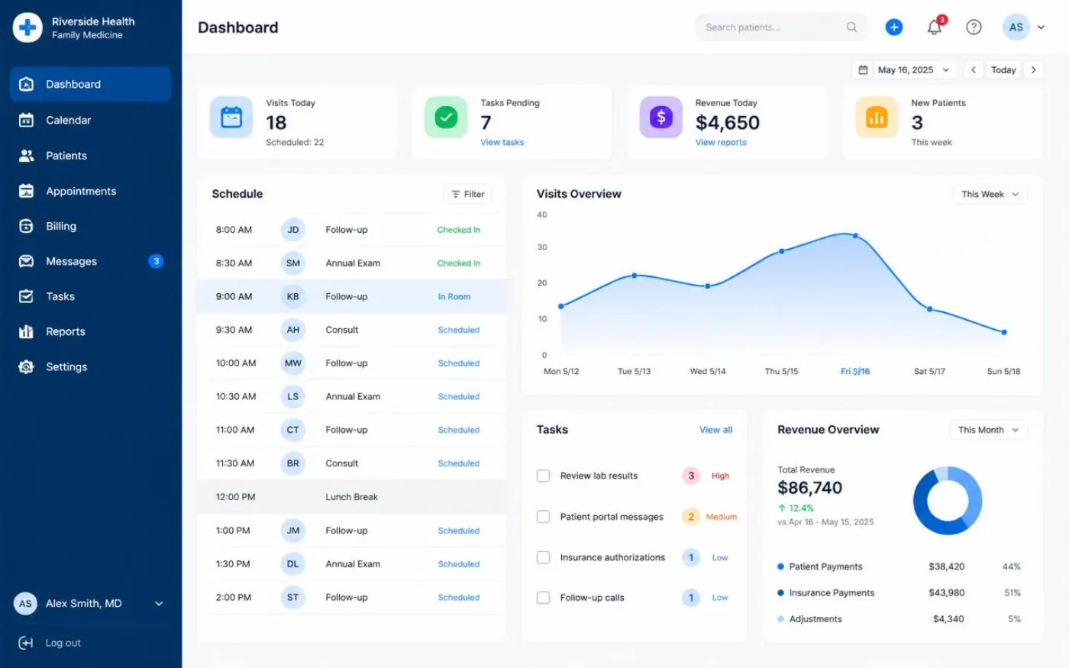Click the revenue donut chart
This screenshot has width=1069, height=668.
[x=948, y=501]
